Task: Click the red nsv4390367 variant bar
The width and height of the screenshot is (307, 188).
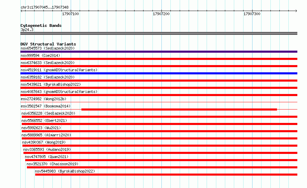Action: (160, 146)
